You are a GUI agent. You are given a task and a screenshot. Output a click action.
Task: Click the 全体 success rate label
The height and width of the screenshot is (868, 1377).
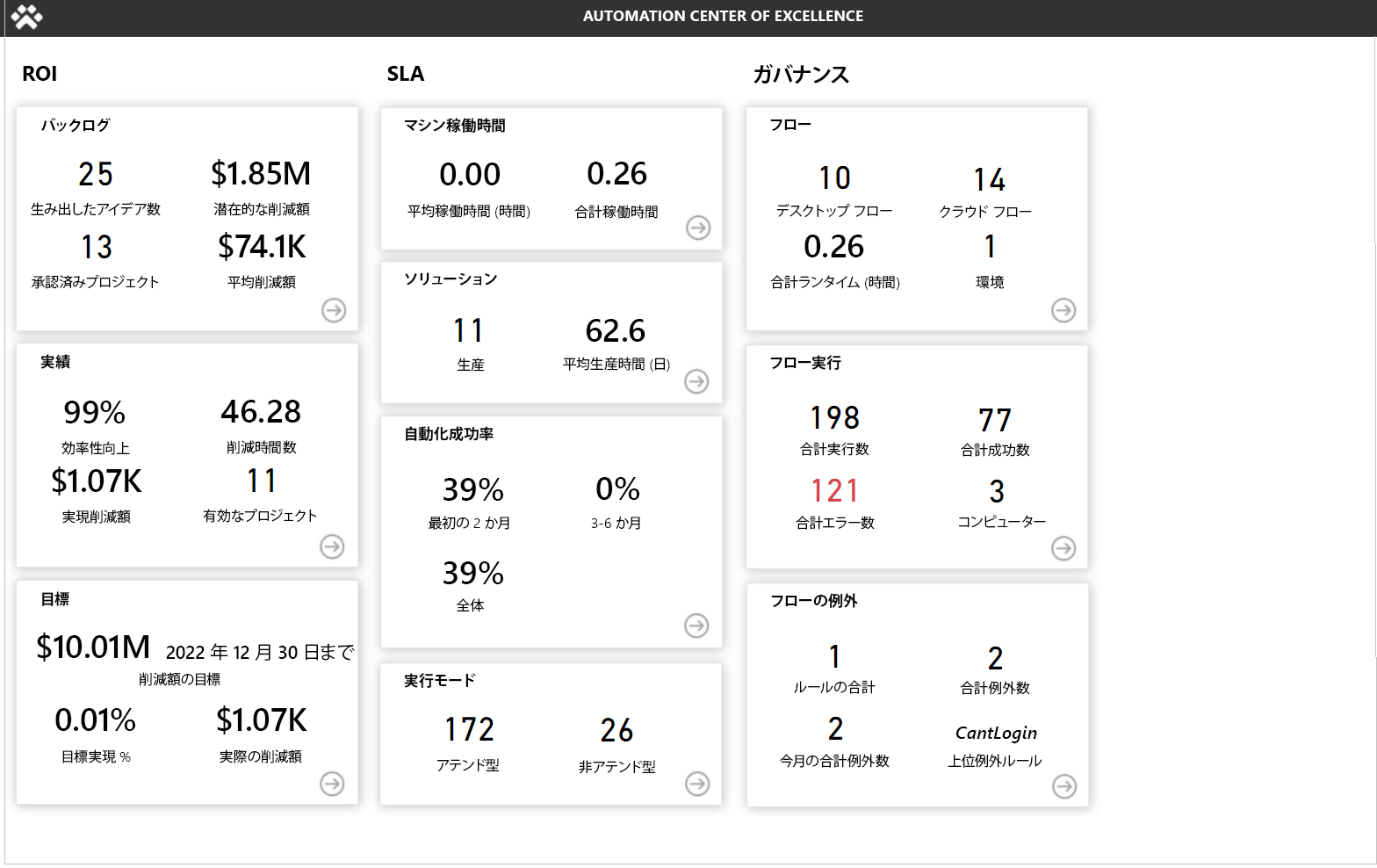coord(471,605)
